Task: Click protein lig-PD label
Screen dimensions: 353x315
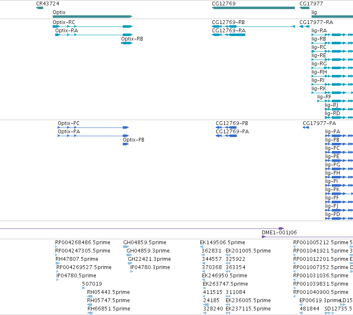Action: [333, 214]
